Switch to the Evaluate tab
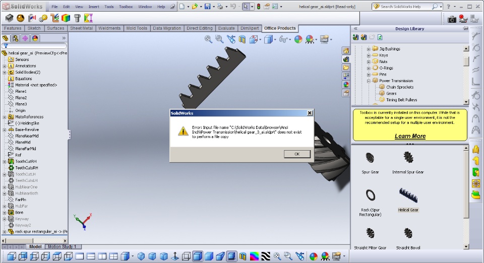This screenshot has height=263, width=484. tap(226, 28)
